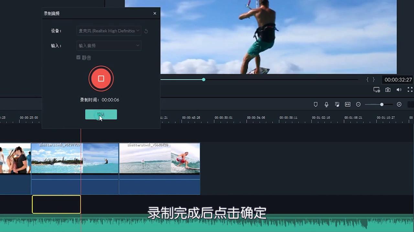Mute audio using the speaker icon

(399, 90)
